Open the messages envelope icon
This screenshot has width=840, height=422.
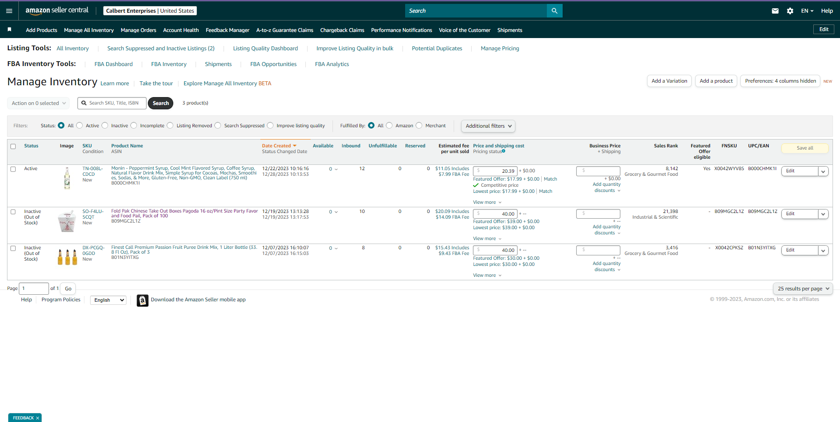775,11
